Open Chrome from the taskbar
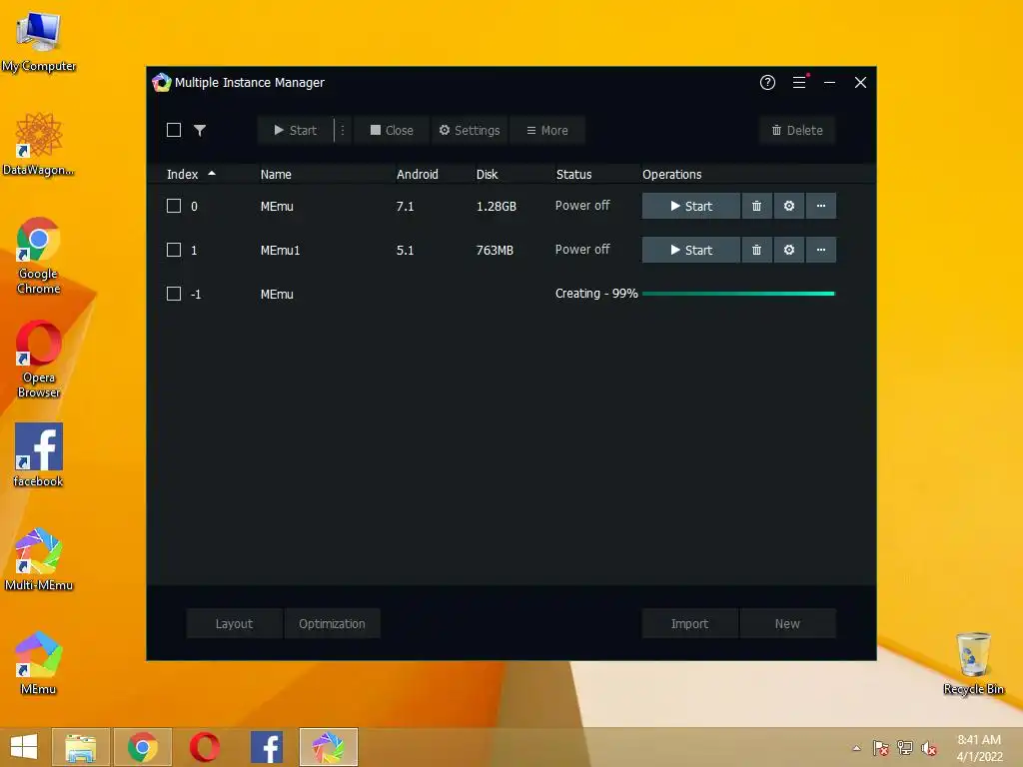This screenshot has height=767, width=1023. point(143,747)
